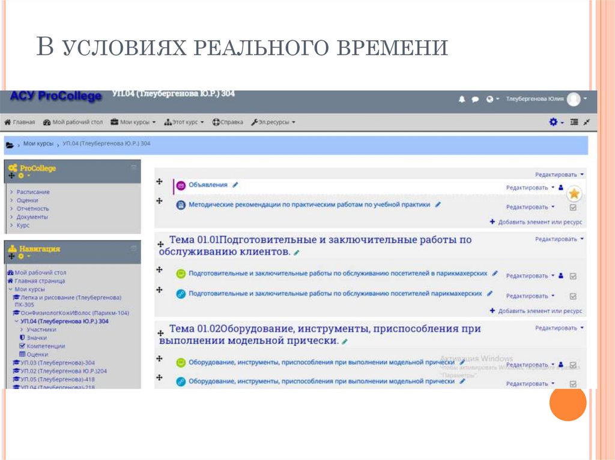Click move handle beside Объявления
Screen dimensions: 615x460
[159, 181]
